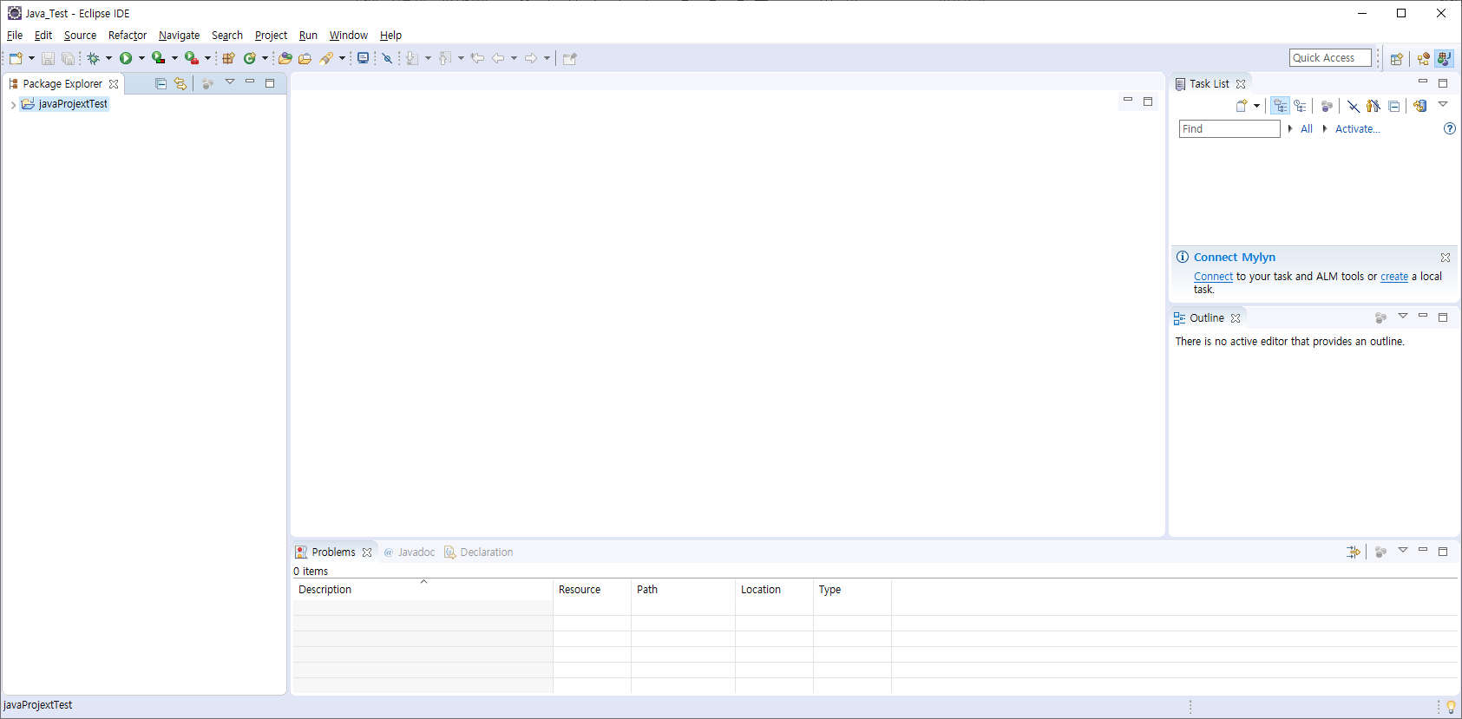This screenshot has width=1462, height=719.
Task: Click the Next Annotation icon
Action: click(x=412, y=58)
